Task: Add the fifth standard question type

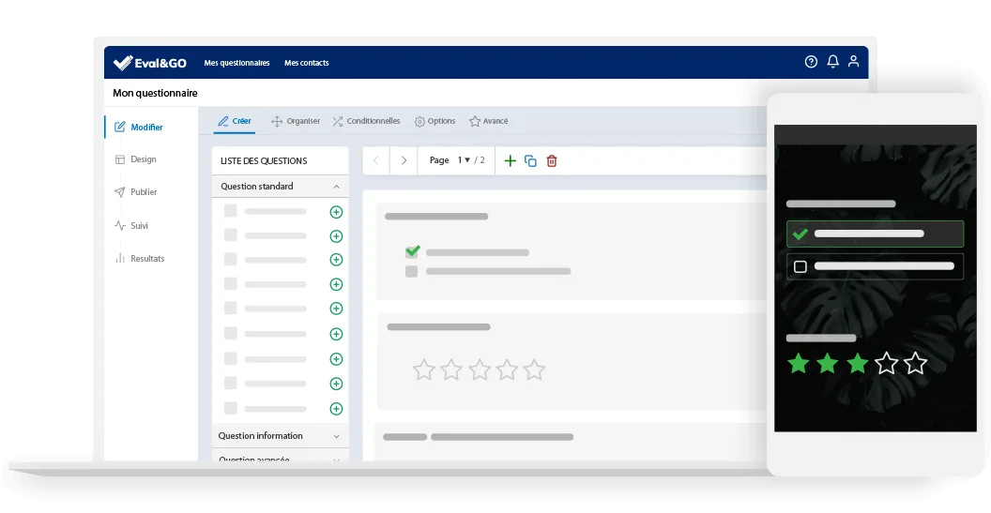Action: [336, 309]
